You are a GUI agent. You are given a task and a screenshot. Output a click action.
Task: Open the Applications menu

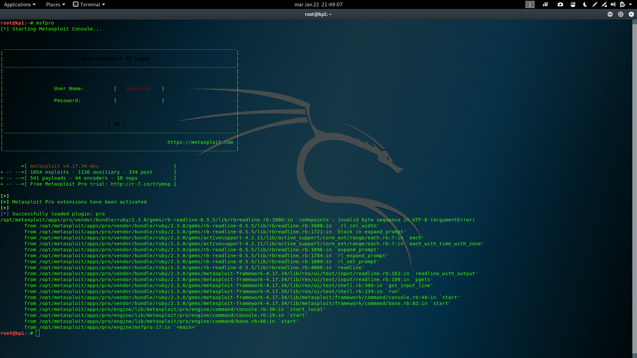tap(20, 4)
